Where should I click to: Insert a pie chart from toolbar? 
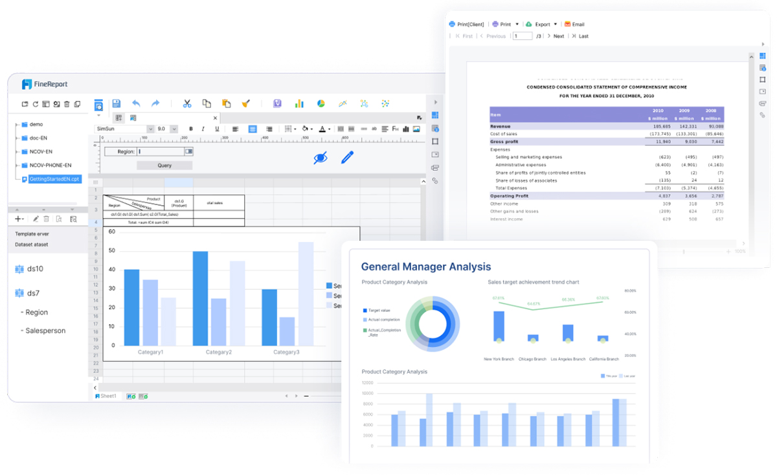click(321, 104)
